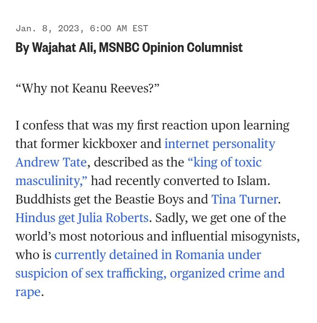317x323 pixels.
Task: Visit the "Hindus get Julia Roberts" link
Action: (x=82, y=218)
